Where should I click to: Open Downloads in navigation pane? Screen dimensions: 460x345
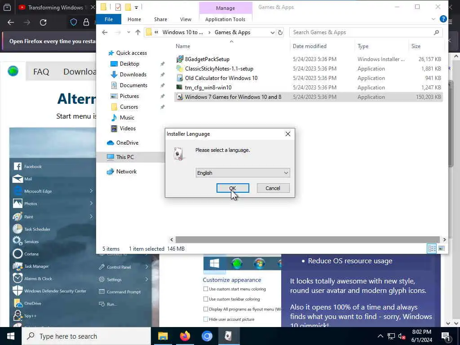133,75
